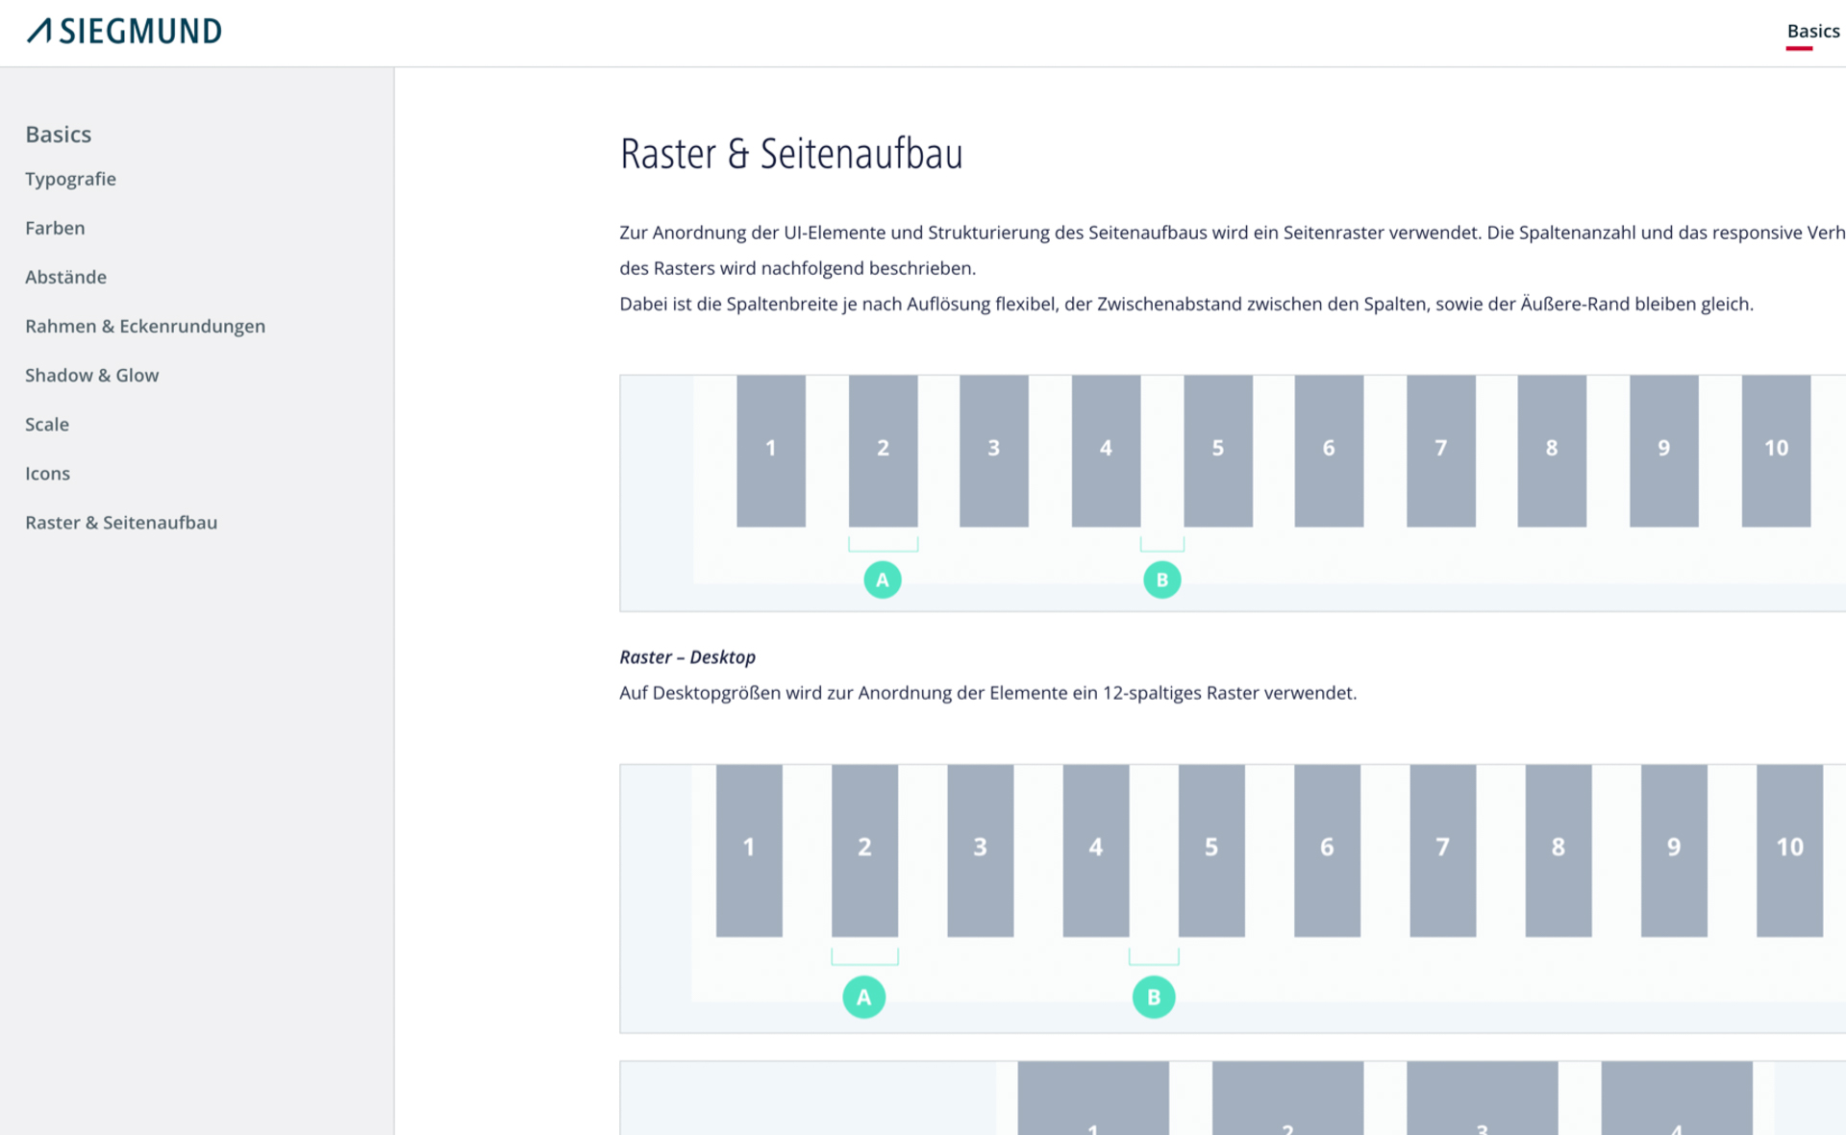This screenshot has width=1846, height=1135.
Task: Click marker A in the first grid diagram
Action: click(x=882, y=580)
